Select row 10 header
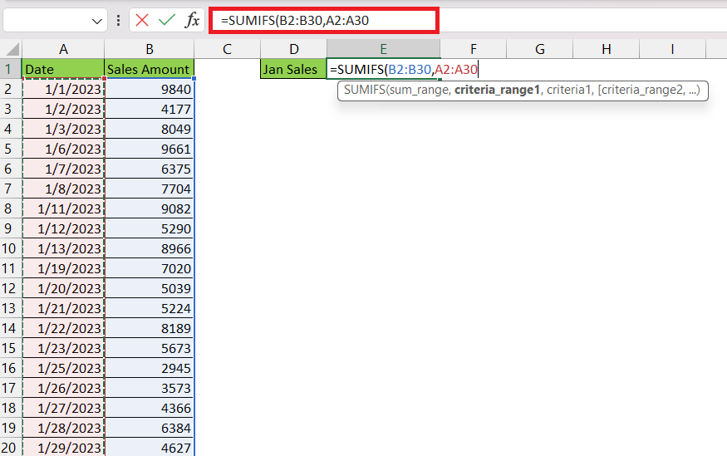This screenshot has height=456, width=727. (9, 249)
